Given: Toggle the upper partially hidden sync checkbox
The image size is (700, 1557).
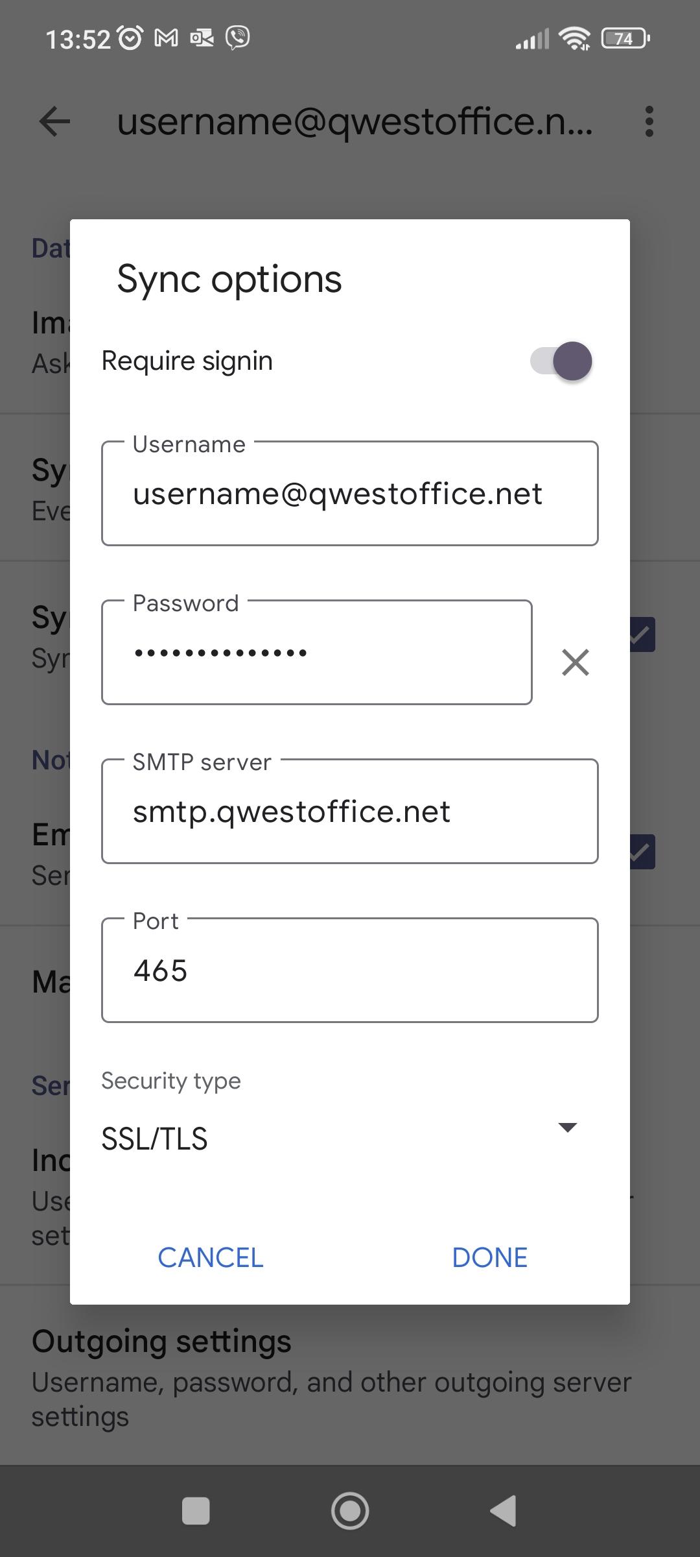Looking at the screenshot, I should pos(643,634).
